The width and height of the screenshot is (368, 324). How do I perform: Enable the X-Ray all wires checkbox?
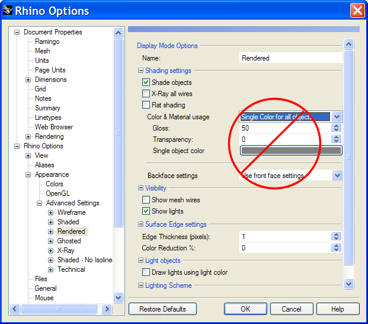pyautogui.click(x=146, y=94)
